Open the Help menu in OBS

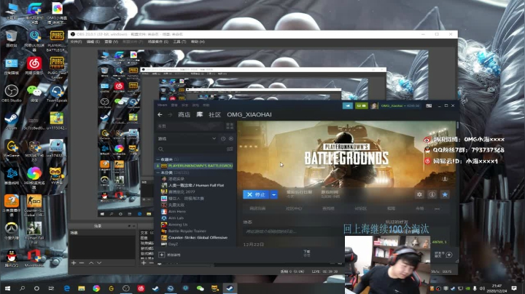198,41
